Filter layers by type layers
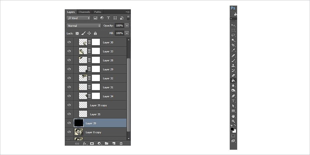The height and width of the screenshot is (155, 310). coord(108,18)
